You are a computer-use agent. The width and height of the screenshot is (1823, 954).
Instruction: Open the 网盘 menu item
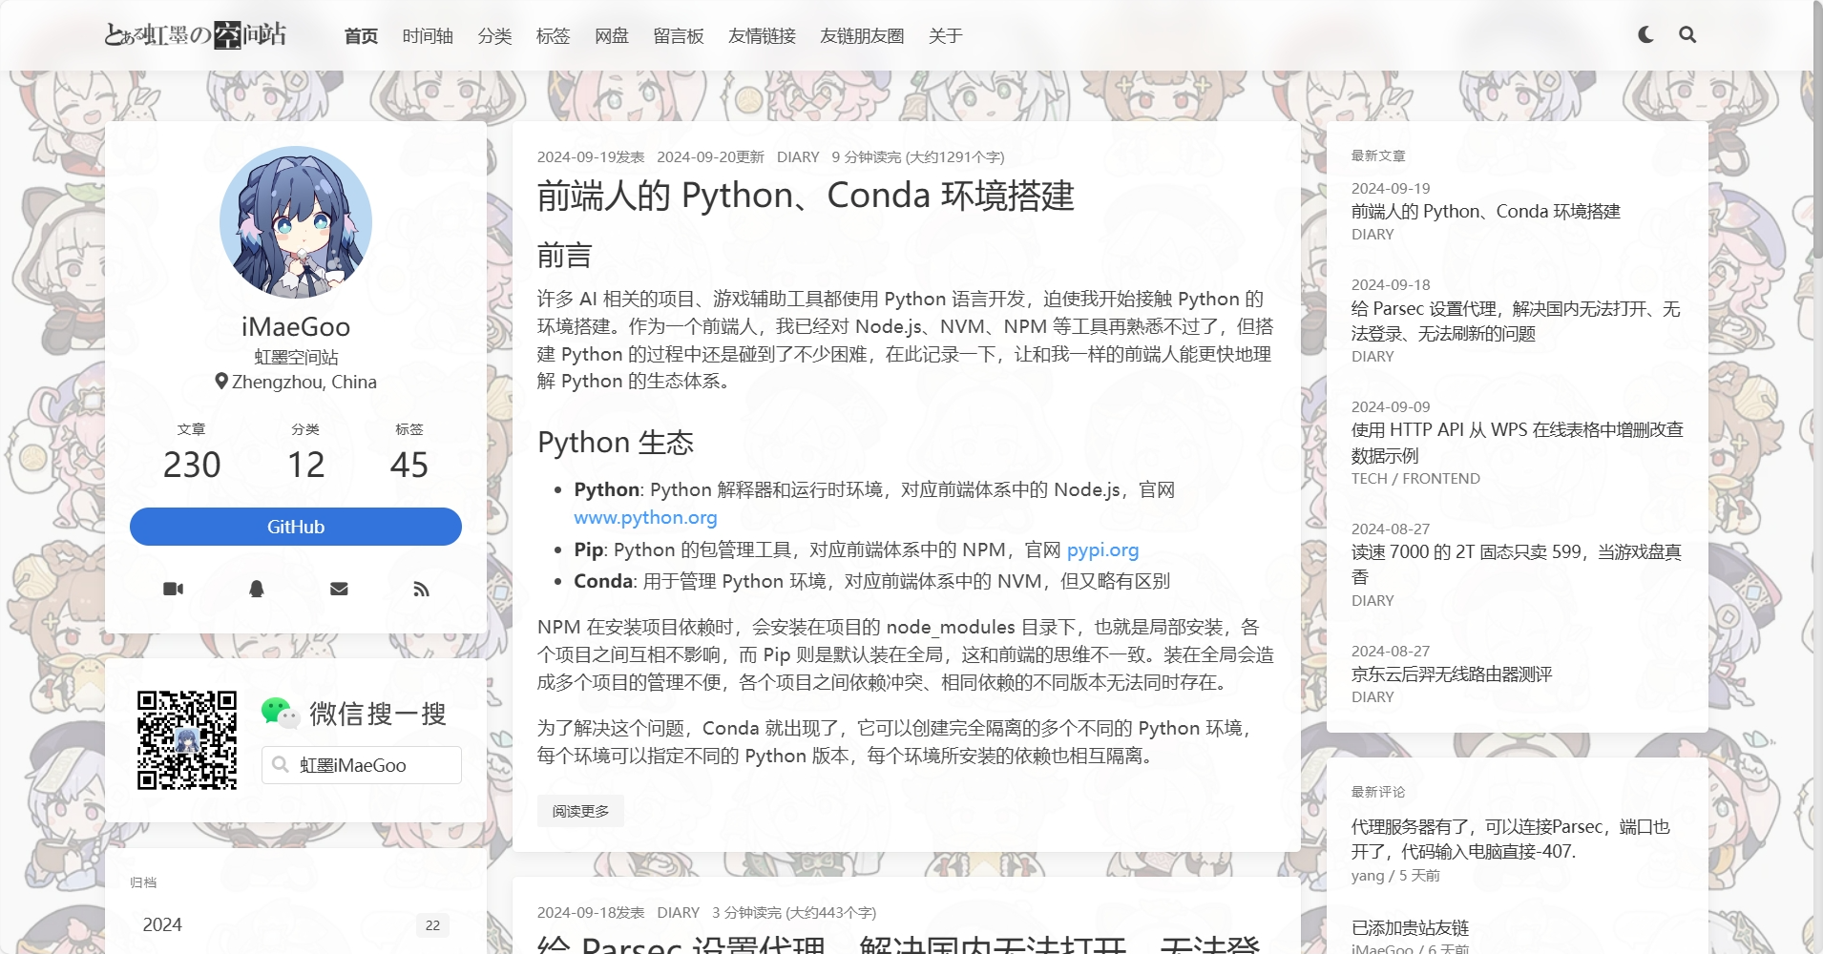point(611,35)
